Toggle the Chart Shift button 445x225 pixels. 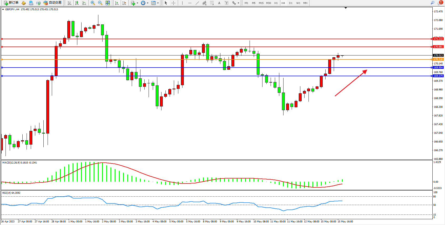pos(124,3)
